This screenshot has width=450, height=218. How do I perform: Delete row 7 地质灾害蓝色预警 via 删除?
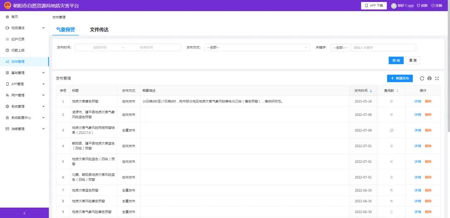coord(428,190)
